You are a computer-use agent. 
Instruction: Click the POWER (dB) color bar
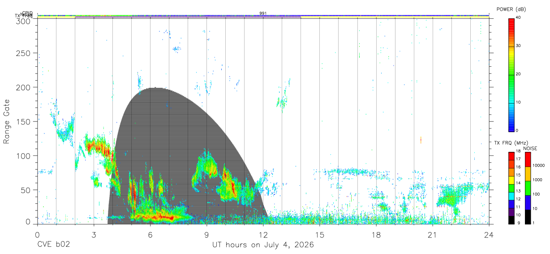click(511, 74)
